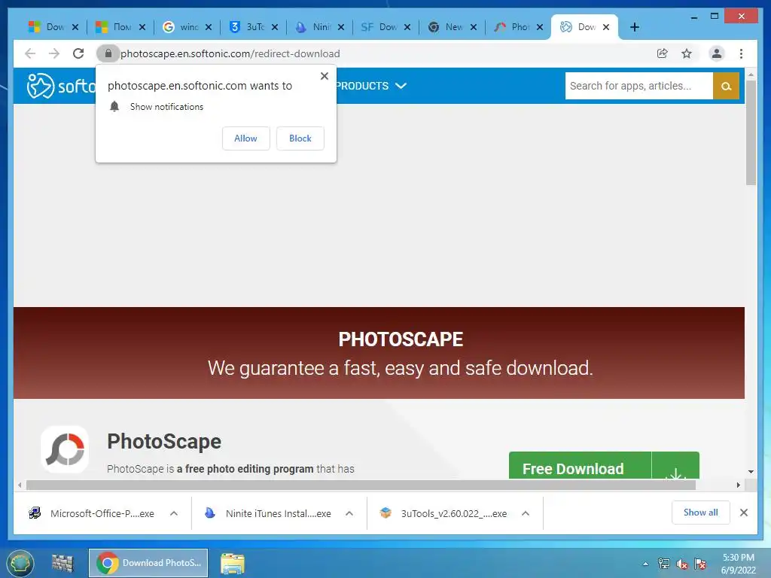Open options arrow for 3uTools download
Image resolution: width=771 pixels, height=578 pixels.
click(x=525, y=513)
